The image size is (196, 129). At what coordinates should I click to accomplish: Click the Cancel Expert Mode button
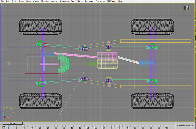[185, 125]
